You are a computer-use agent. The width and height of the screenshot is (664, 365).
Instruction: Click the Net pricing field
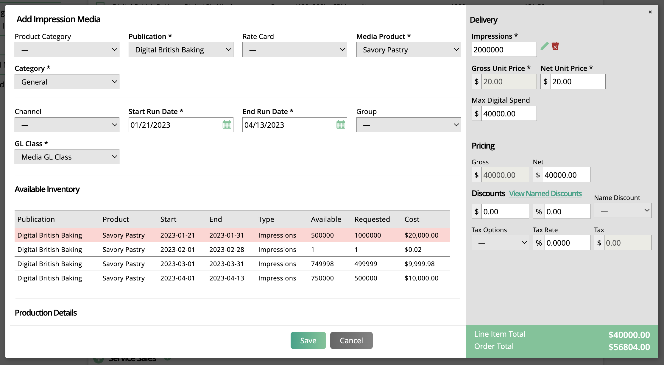point(566,175)
